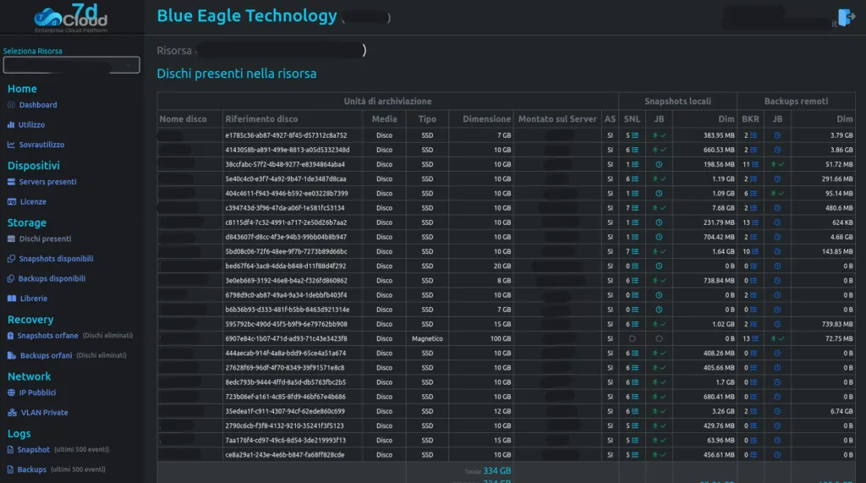Open snapshot list icon for disk 5bd08c06
The width and height of the screenshot is (866, 483).
tap(635, 251)
